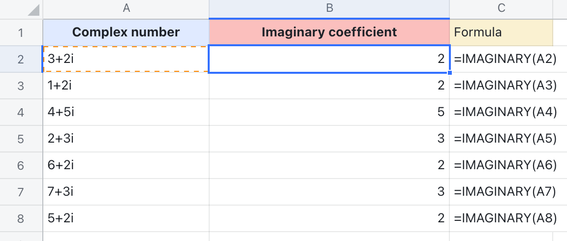Click the "Formula" header cell

(x=501, y=33)
